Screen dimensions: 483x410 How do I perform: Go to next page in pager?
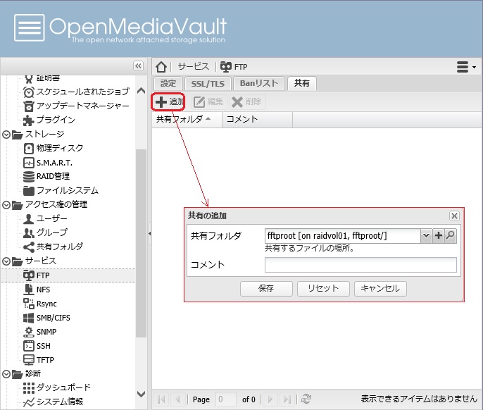pos(270,399)
